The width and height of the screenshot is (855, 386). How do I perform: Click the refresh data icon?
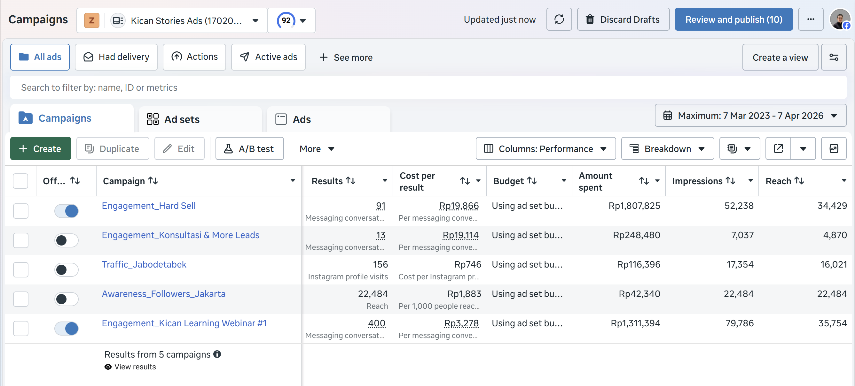(559, 19)
